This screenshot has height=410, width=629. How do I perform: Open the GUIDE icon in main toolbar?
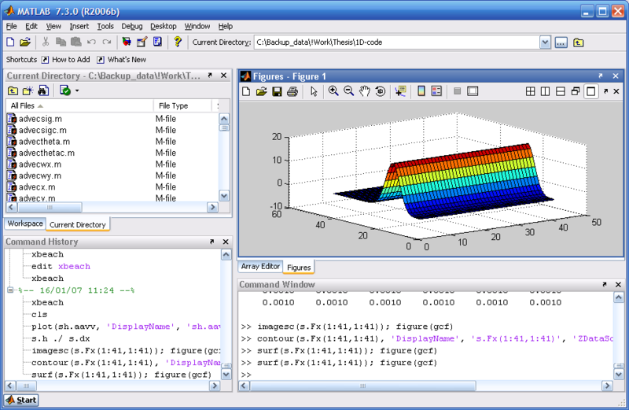(x=142, y=42)
